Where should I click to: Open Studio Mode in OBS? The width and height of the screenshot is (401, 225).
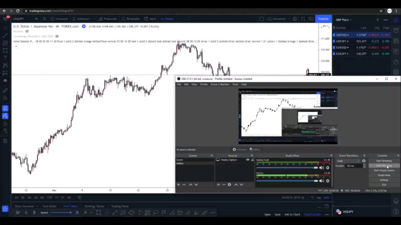[x=384, y=175]
